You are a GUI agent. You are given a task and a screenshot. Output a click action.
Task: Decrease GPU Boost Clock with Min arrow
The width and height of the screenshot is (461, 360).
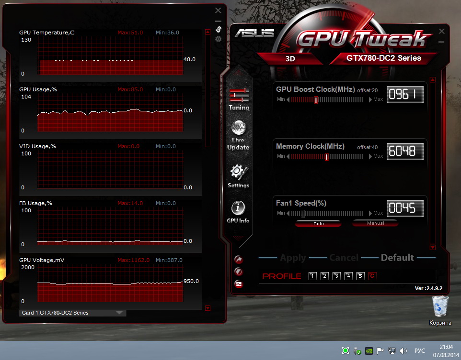[x=288, y=99]
